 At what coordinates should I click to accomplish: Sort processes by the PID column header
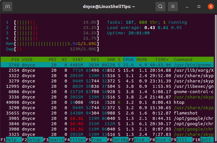click(15, 60)
